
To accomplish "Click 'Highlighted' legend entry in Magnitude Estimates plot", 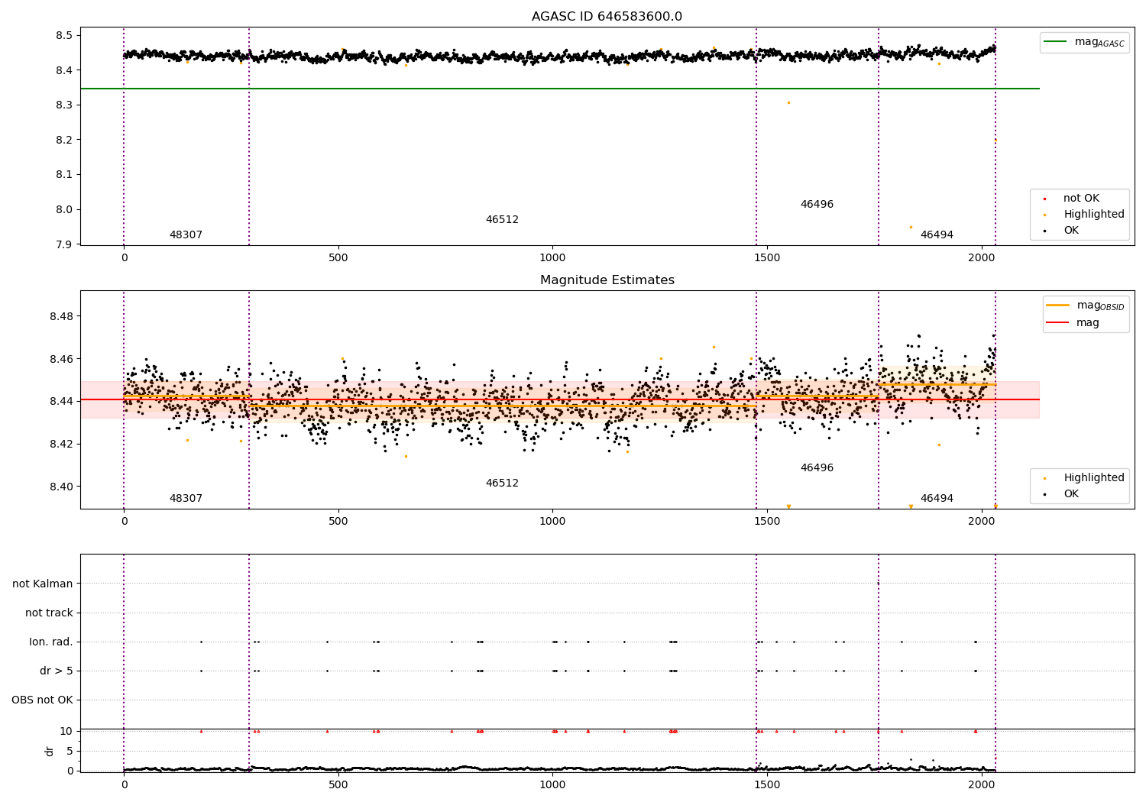I will point(1094,478).
